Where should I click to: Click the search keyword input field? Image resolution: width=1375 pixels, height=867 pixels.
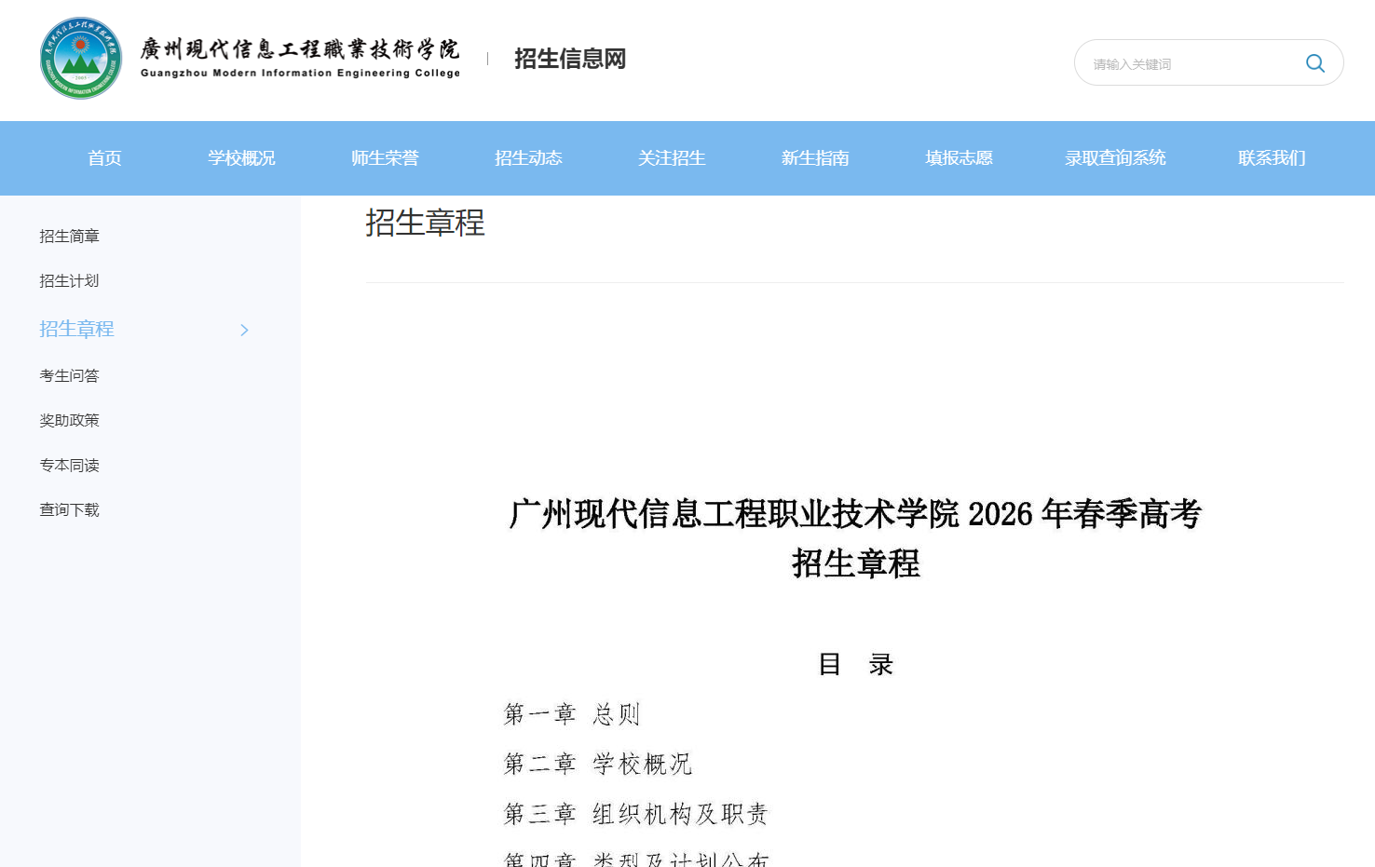[x=1183, y=62]
